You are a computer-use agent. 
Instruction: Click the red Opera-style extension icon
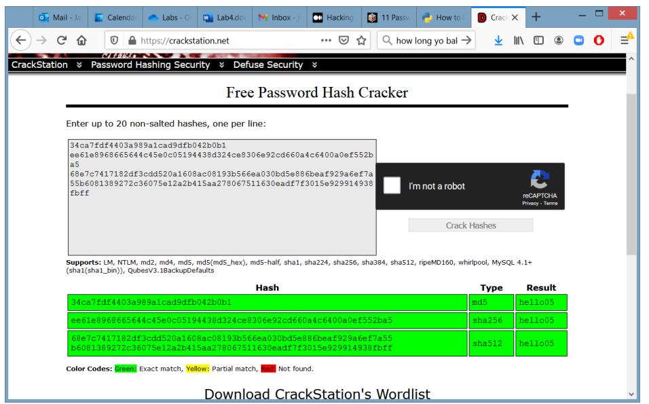[599, 40]
